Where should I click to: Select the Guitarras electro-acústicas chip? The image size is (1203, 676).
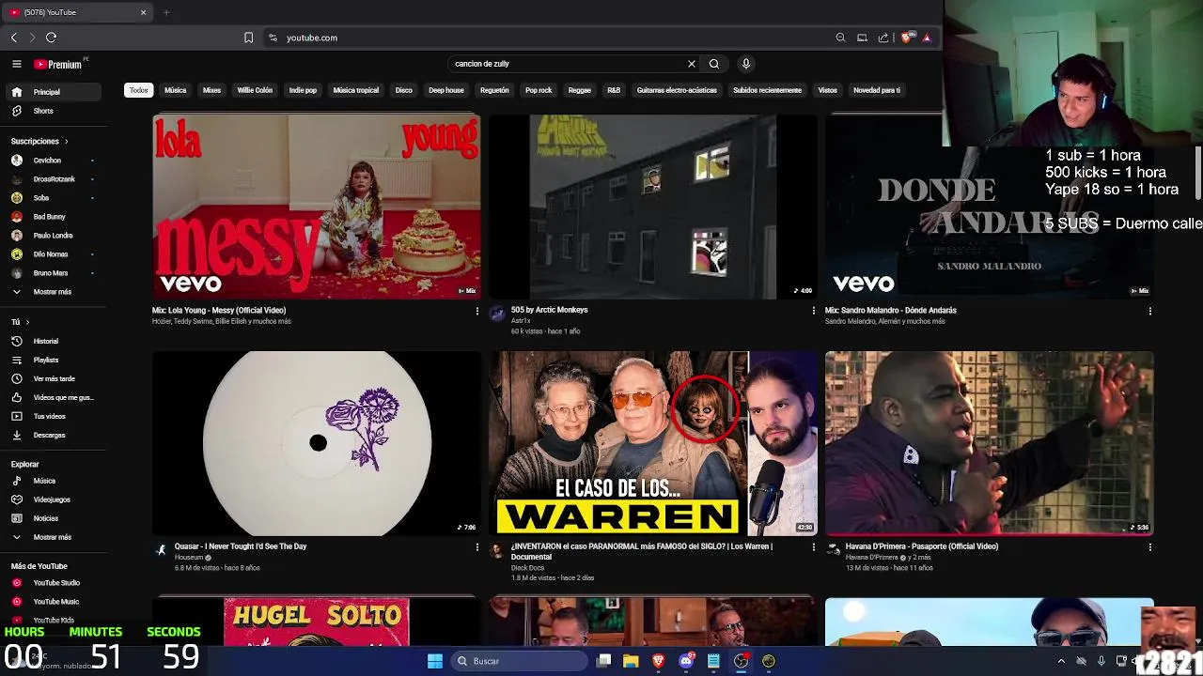click(x=677, y=90)
